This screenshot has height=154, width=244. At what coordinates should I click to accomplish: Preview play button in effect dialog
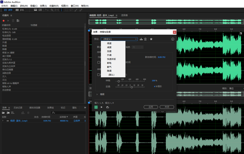pyautogui.click(x=102, y=107)
